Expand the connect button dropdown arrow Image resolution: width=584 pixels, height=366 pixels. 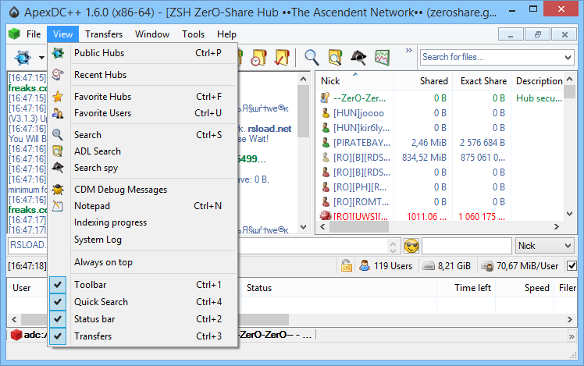41,58
